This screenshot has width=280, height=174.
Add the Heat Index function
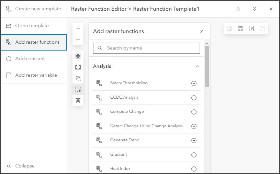[x=194, y=169]
